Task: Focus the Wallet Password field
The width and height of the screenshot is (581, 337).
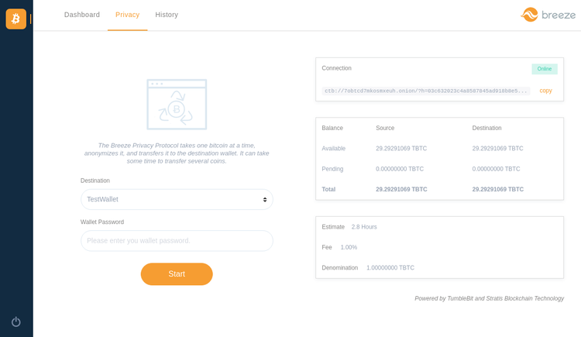Action: click(x=177, y=241)
